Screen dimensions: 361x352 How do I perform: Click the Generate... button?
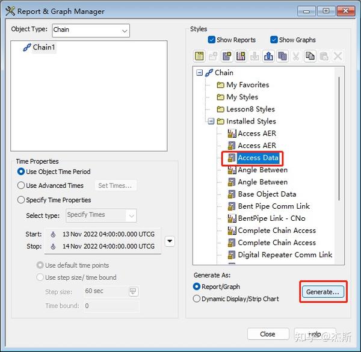pos(322,292)
